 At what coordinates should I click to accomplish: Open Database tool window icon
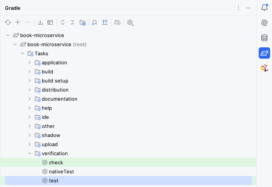tap(264, 38)
